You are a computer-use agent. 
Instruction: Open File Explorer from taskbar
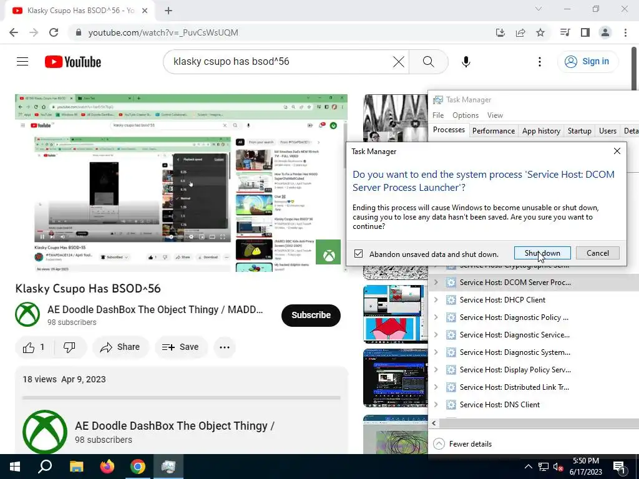(76, 467)
